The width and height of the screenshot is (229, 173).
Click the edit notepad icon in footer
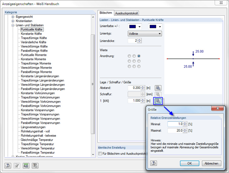click(17, 165)
